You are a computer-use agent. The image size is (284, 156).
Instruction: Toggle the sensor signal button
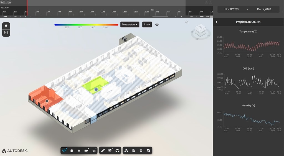coord(6,33)
